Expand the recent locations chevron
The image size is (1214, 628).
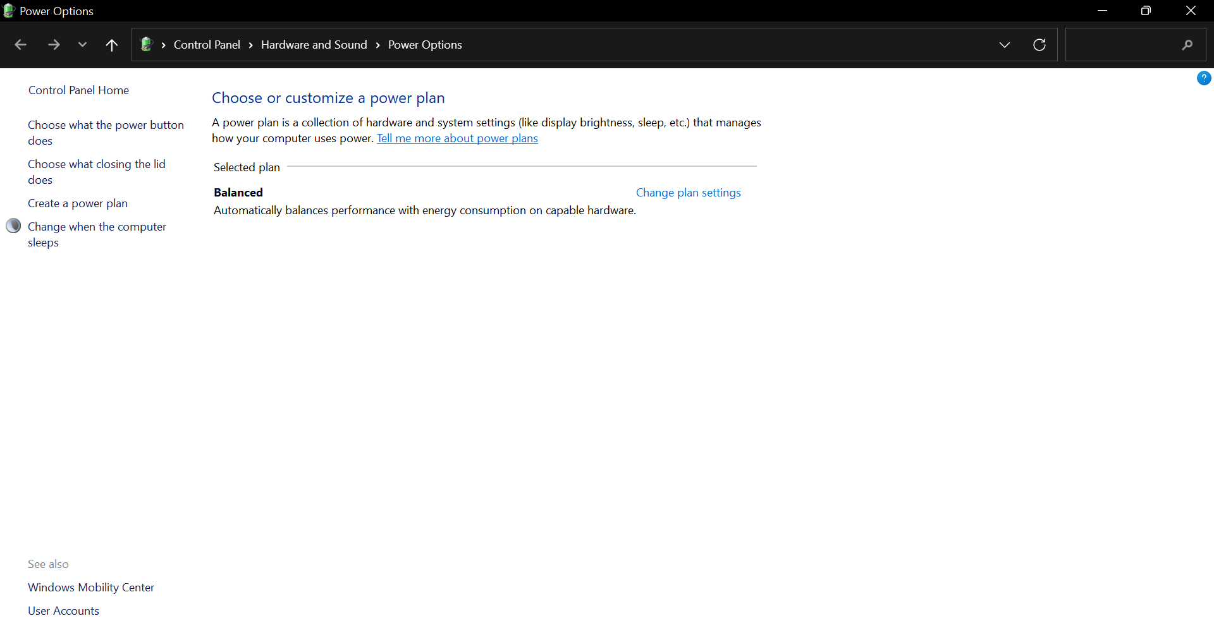[x=82, y=44]
